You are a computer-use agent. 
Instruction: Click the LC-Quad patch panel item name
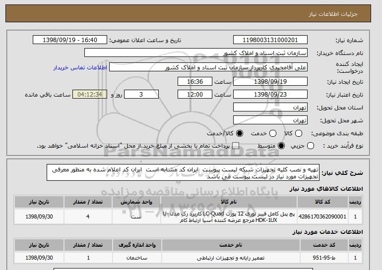click(x=229, y=217)
